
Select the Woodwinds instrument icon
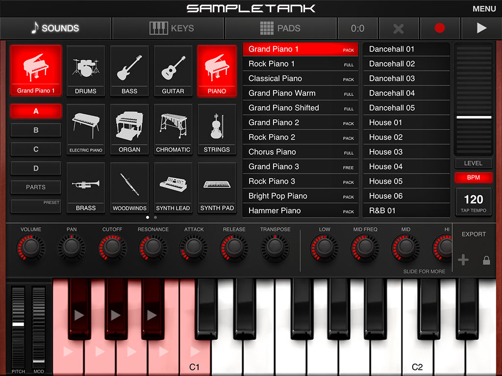click(x=129, y=188)
